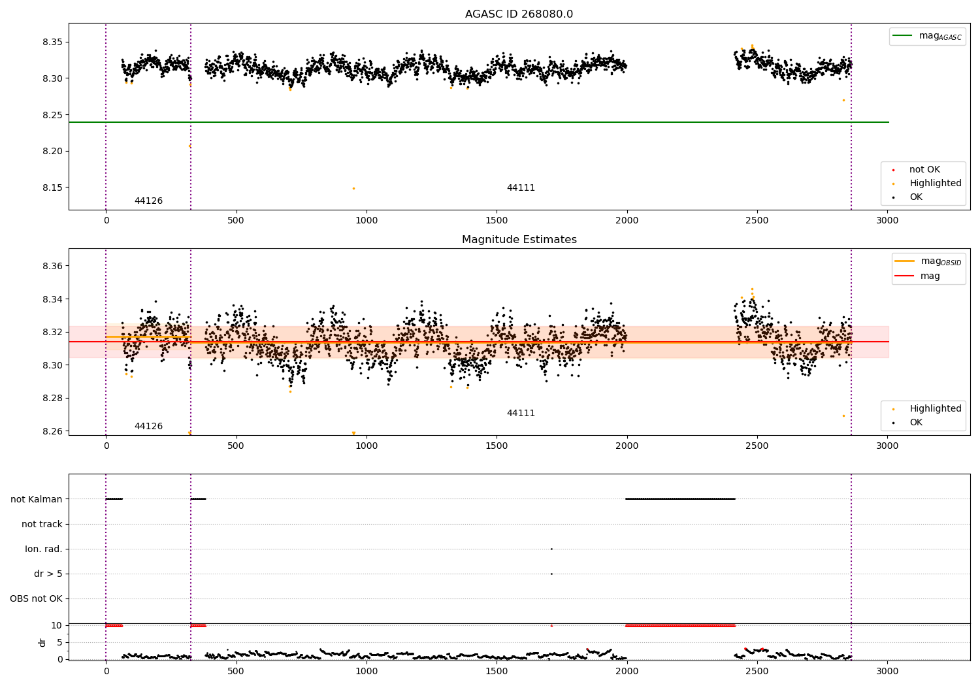Click obsid label 44111 in AGASC plot
The image size is (980, 686).
[x=521, y=188]
